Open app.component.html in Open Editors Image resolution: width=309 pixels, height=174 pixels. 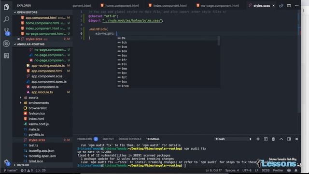[x=41, y=18]
